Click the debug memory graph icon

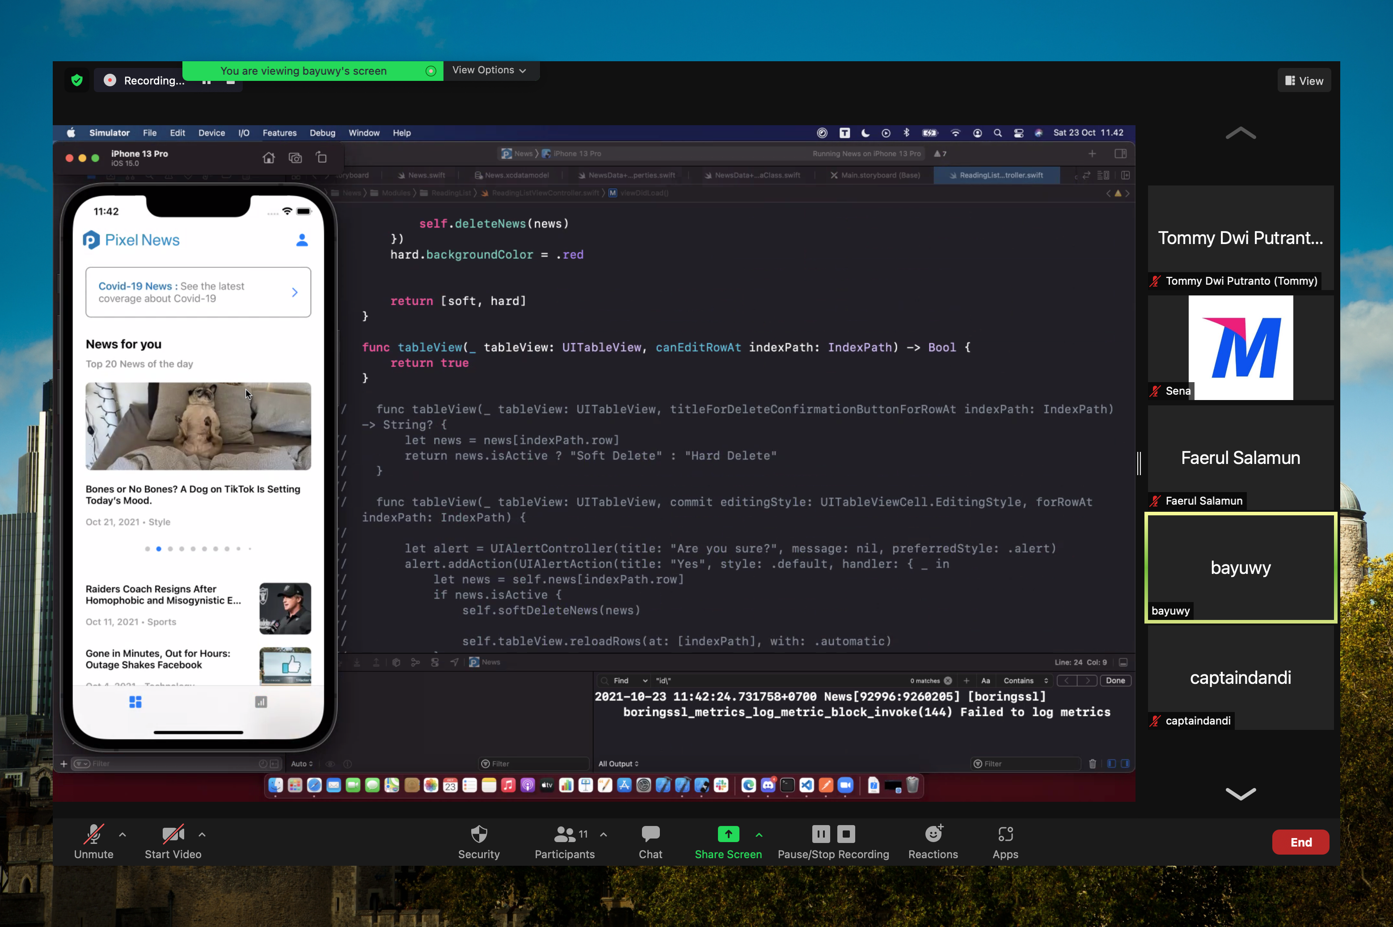click(x=416, y=662)
